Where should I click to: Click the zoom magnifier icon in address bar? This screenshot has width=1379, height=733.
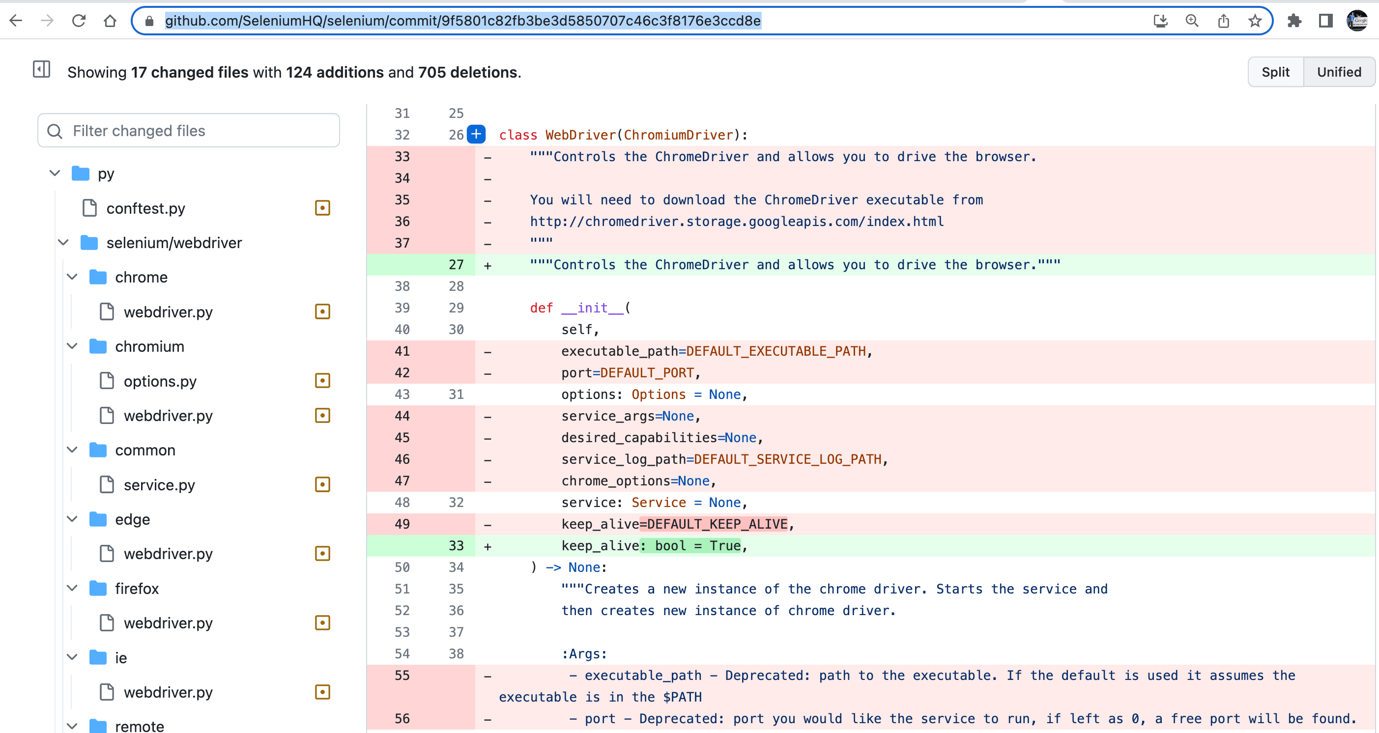pyautogui.click(x=1192, y=21)
